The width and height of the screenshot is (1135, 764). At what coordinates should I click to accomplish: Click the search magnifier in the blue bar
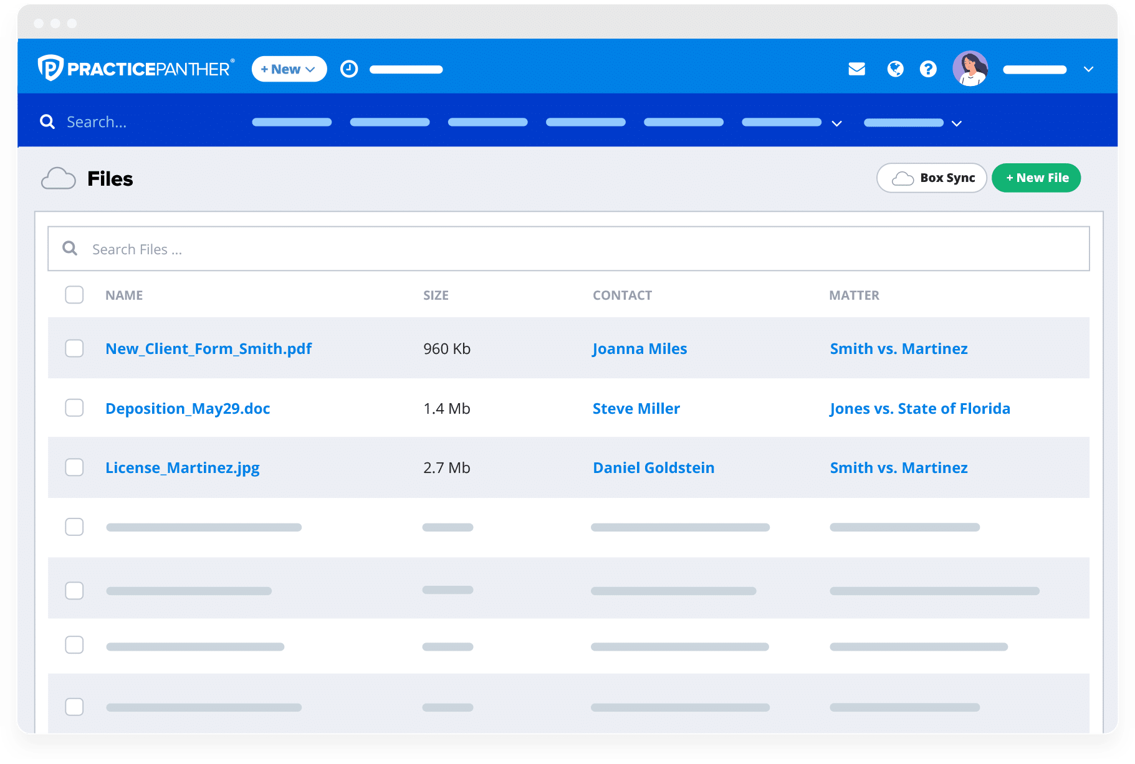pyautogui.click(x=47, y=121)
